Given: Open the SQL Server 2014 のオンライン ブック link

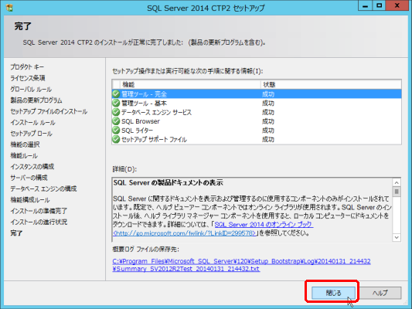Looking at the screenshot, I should (264, 225).
